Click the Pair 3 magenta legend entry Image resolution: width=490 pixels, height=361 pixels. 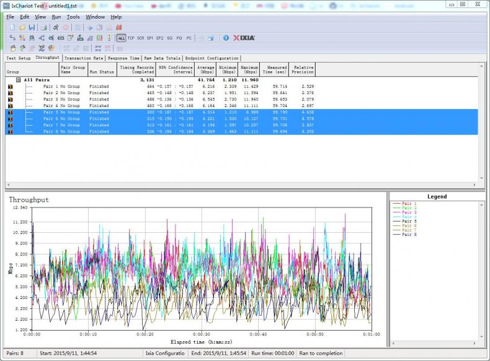coord(404,212)
